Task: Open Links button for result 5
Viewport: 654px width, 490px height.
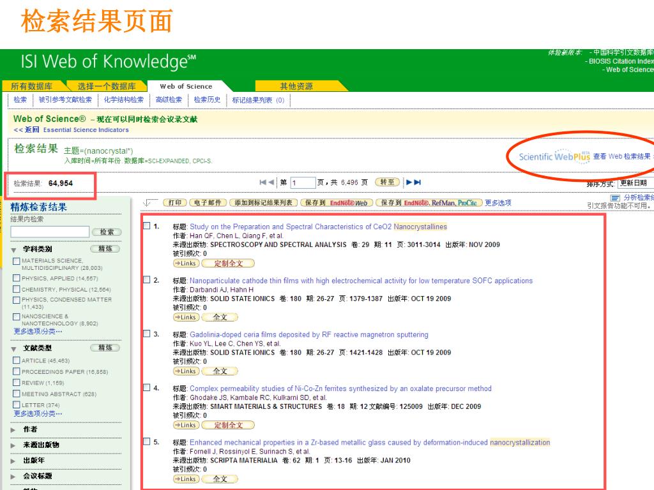Action: (x=186, y=479)
